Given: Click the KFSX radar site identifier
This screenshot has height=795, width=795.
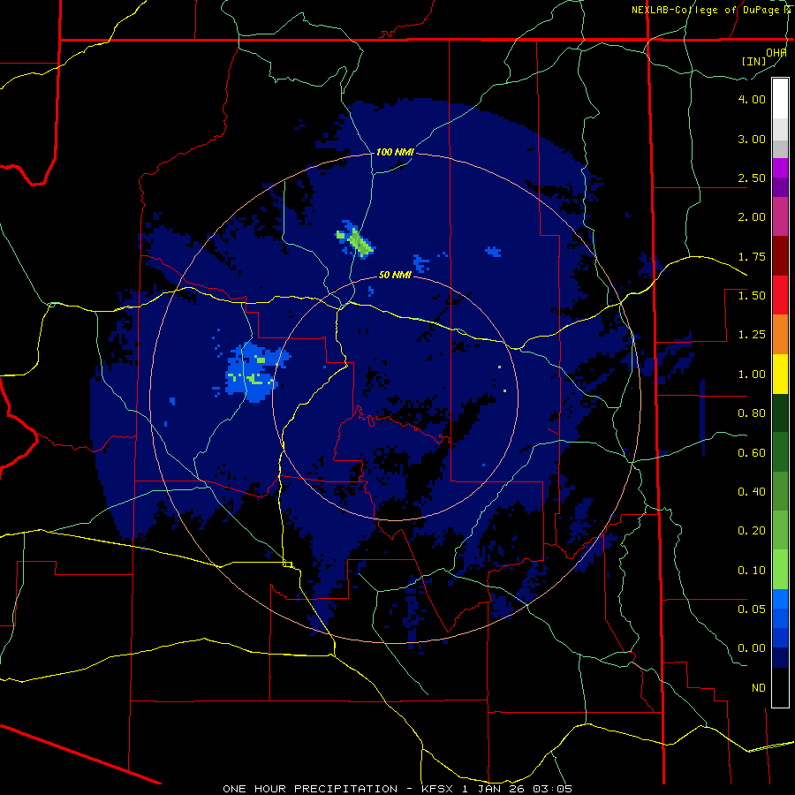Looking at the screenshot, I should [x=438, y=789].
